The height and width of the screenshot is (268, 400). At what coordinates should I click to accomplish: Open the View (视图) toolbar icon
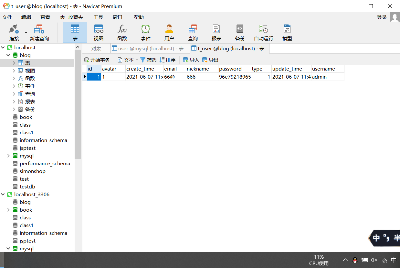tap(99, 33)
